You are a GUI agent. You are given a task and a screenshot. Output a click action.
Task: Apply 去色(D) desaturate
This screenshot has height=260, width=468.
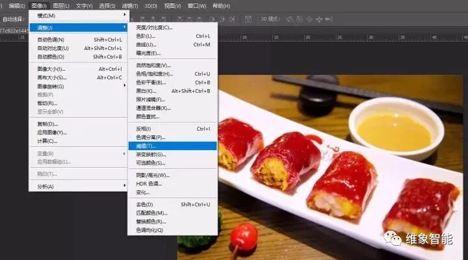coord(172,205)
